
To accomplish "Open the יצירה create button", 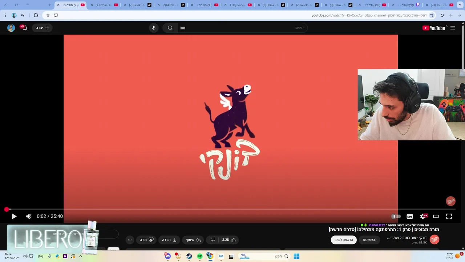I will click(x=42, y=28).
